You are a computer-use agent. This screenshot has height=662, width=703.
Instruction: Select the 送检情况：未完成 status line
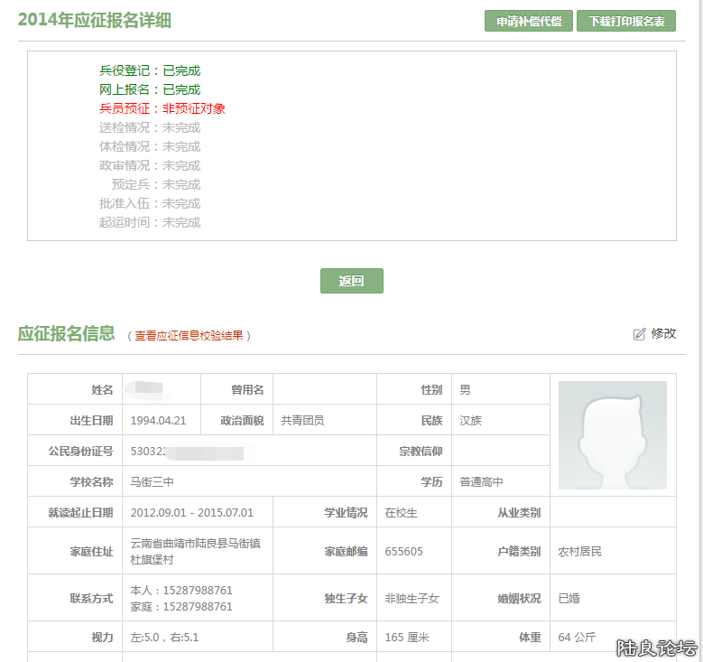pos(150,128)
